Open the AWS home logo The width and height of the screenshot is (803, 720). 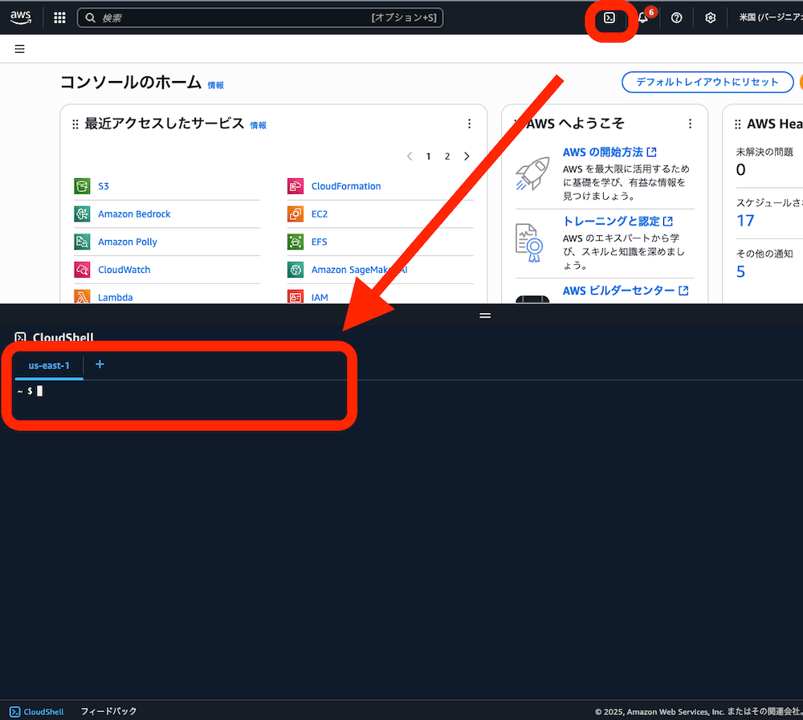[x=21, y=18]
